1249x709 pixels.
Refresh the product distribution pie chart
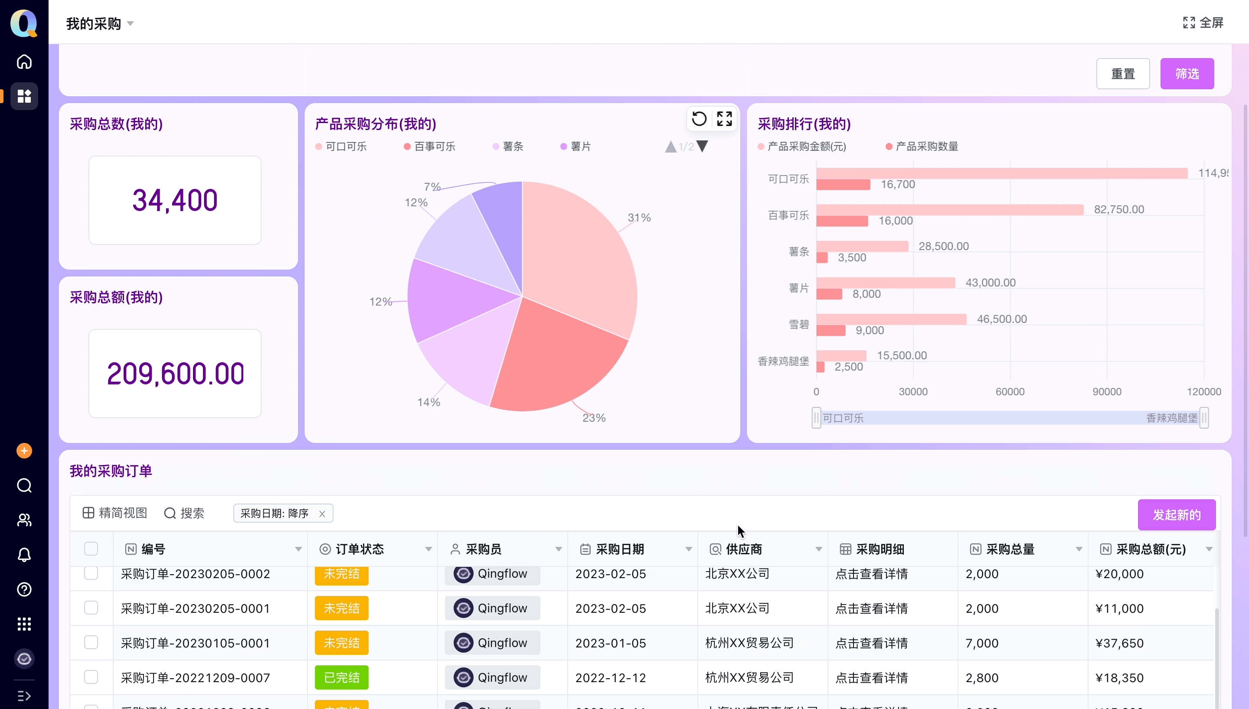tap(699, 118)
